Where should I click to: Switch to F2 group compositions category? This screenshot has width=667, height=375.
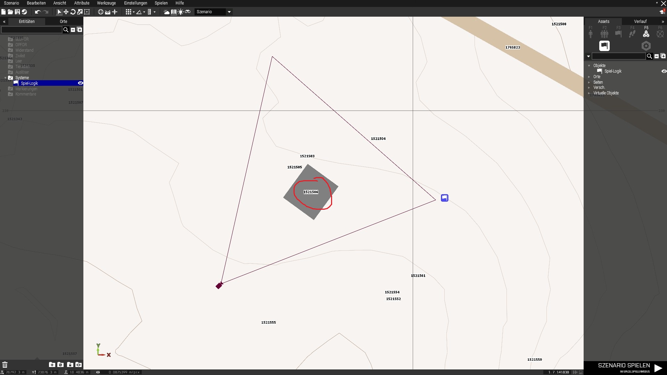[x=604, y=34]
